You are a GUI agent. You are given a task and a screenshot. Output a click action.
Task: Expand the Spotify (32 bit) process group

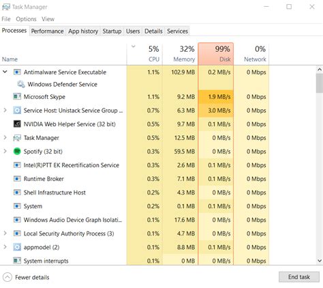(x=5, y=152)
